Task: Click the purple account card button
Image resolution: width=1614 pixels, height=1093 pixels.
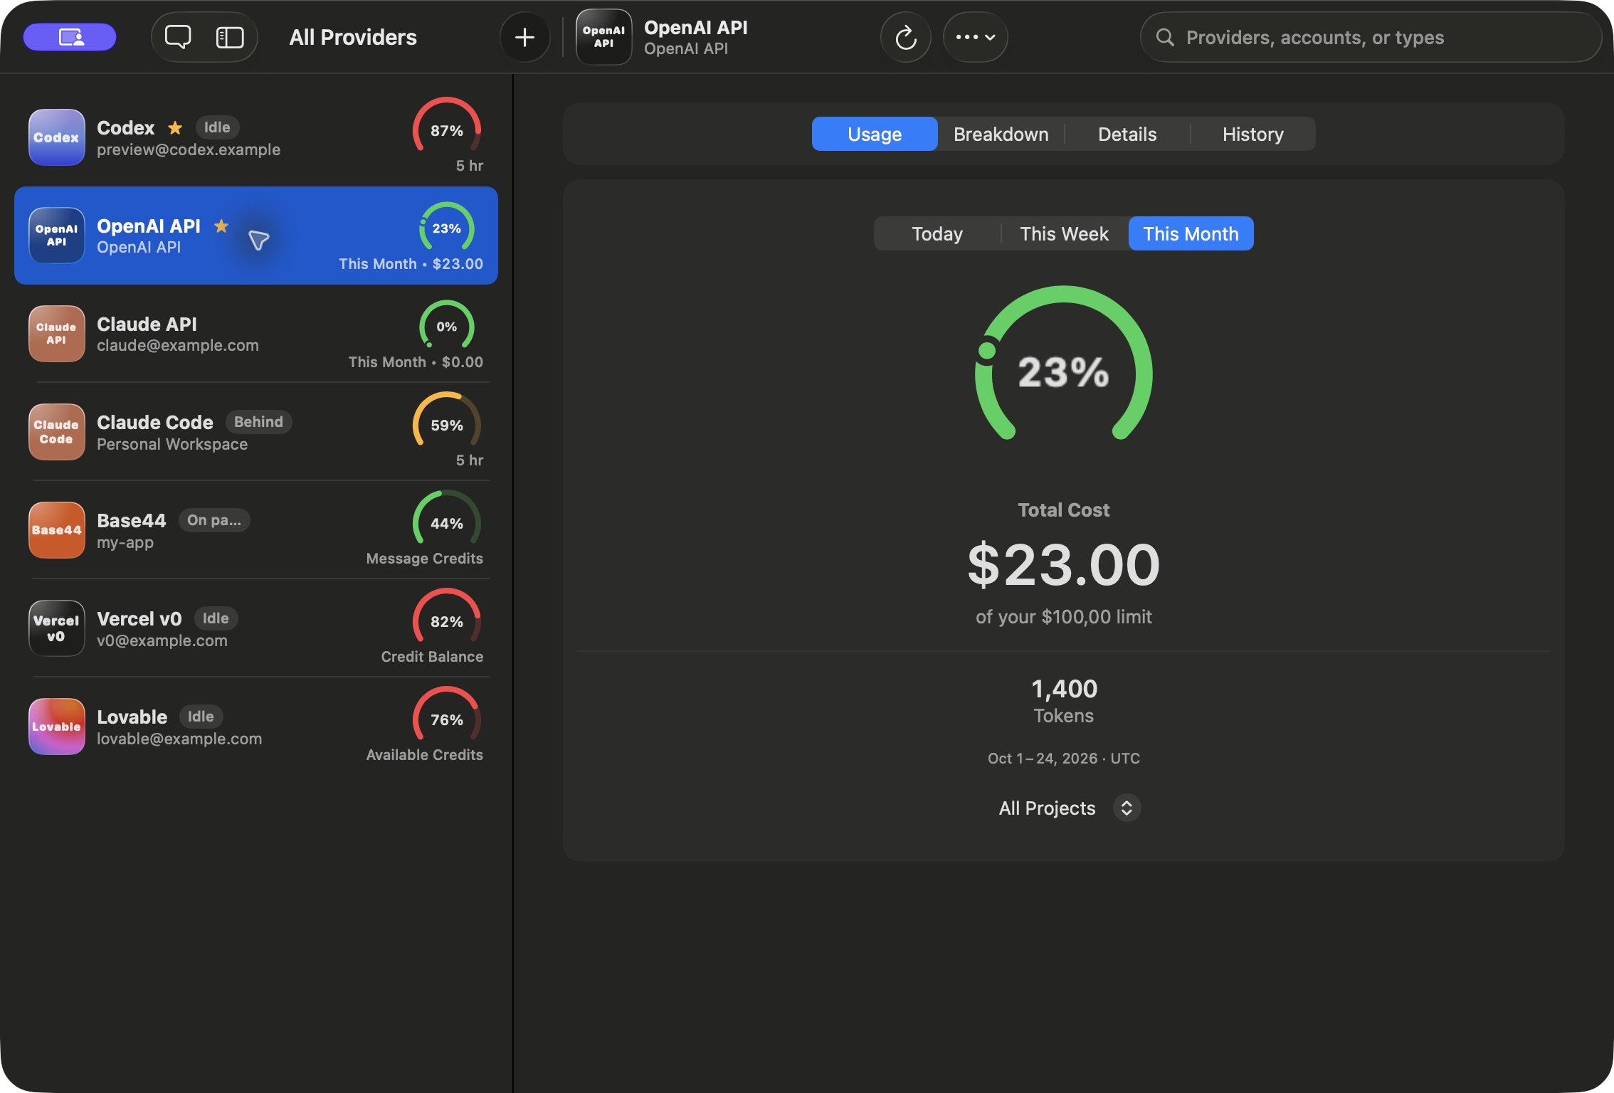Action: [x=70, y=37]
